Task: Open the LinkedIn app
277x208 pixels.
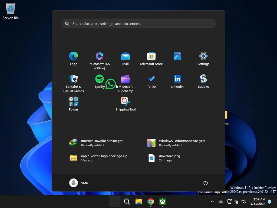Action: pos(177,81)
